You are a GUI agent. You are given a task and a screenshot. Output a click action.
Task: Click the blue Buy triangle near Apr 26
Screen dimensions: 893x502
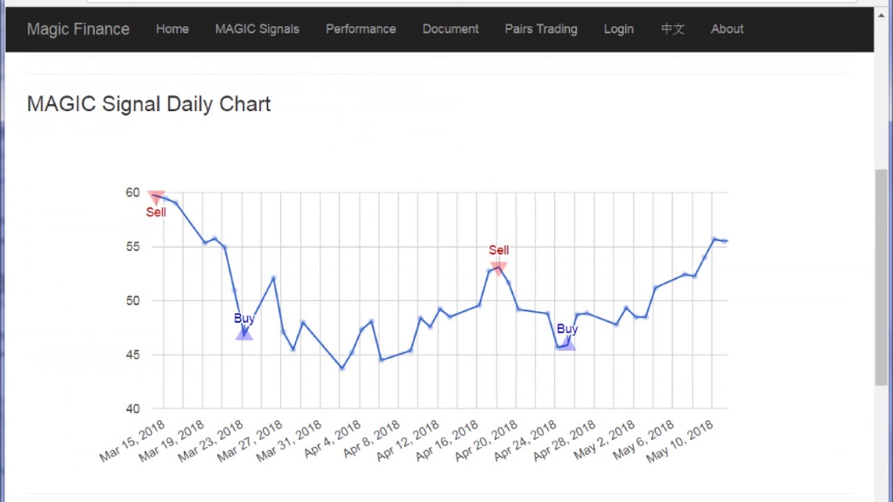click(566, 343)
